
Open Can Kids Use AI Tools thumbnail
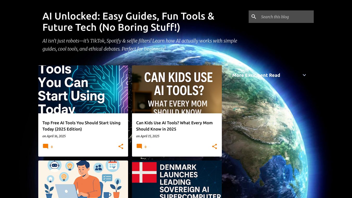coord(177,89)
